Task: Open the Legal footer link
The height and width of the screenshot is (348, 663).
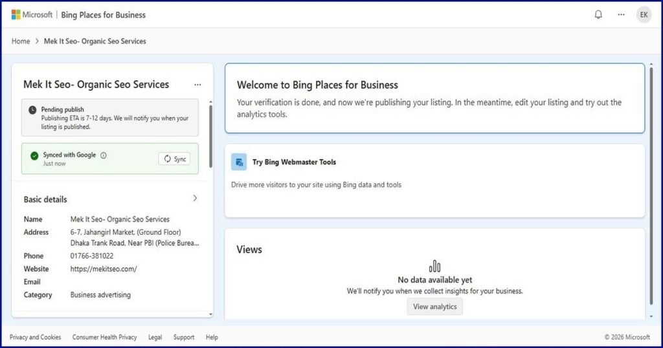Action: point(155,337)
